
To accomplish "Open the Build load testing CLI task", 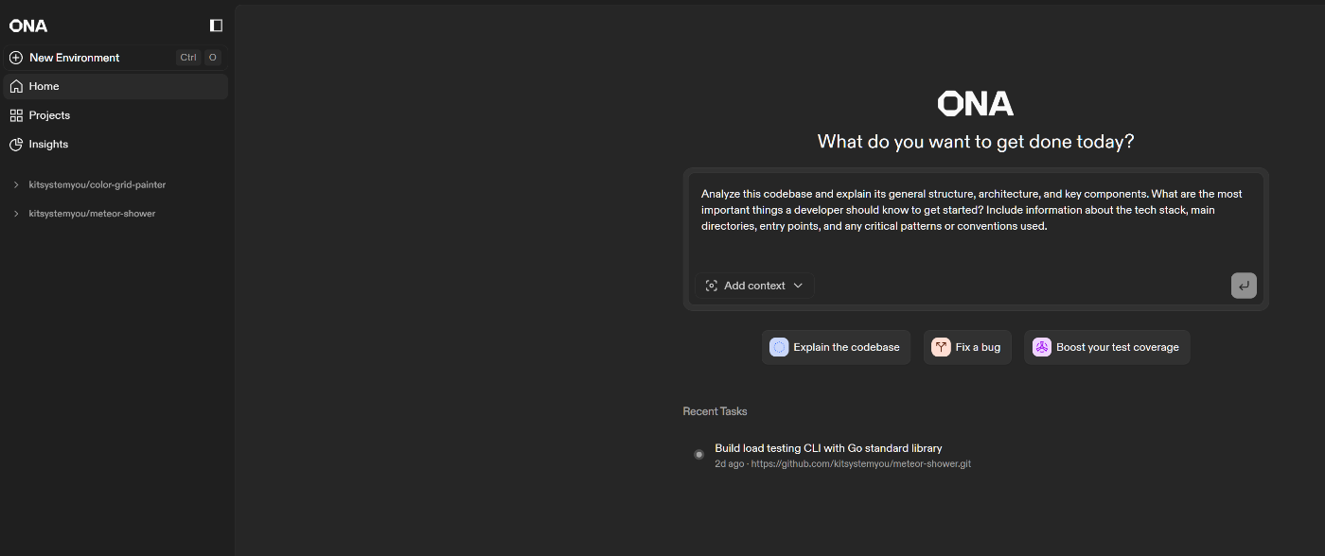I will coord(828,448).
